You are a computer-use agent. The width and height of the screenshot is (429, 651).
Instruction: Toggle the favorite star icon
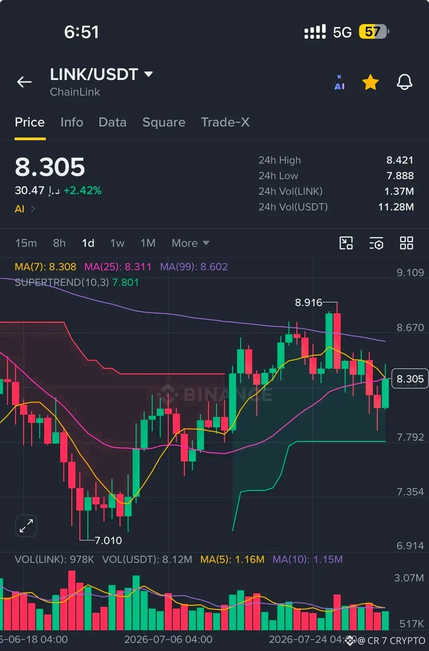point(370,82)
